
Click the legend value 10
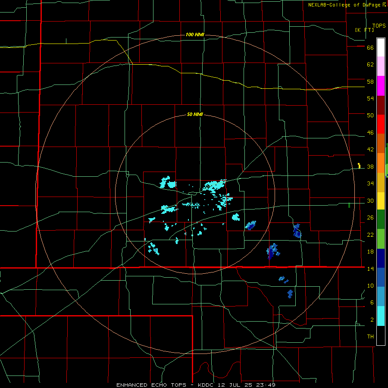(370, 285)
